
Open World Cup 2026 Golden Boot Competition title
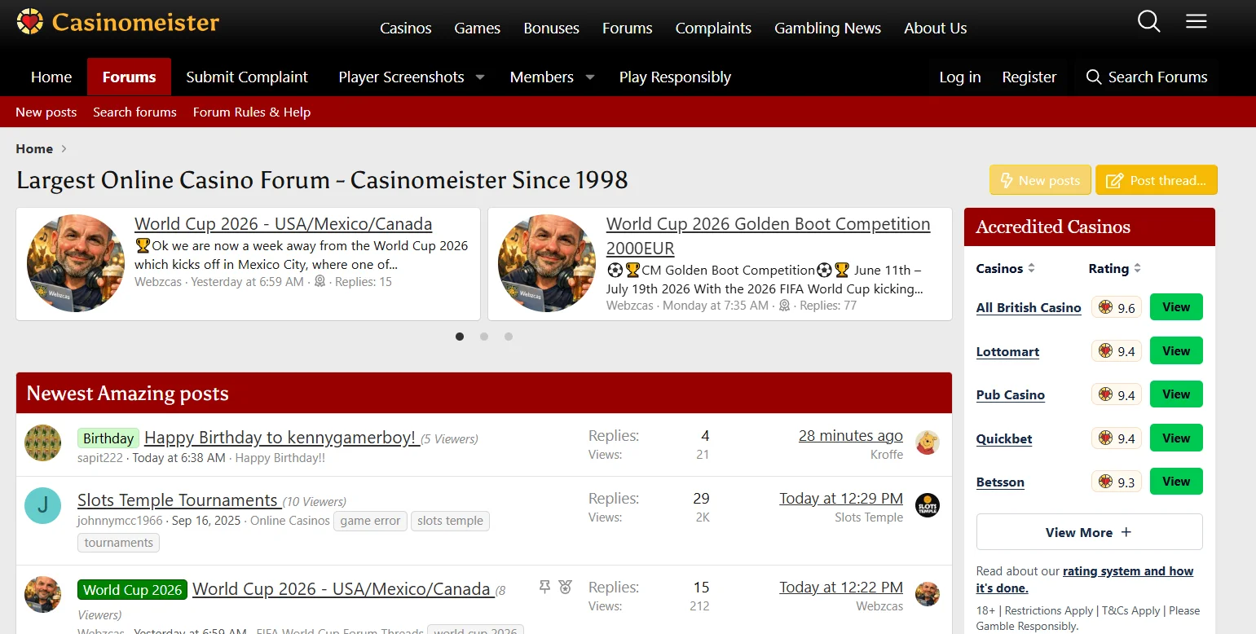coord(769,236)
